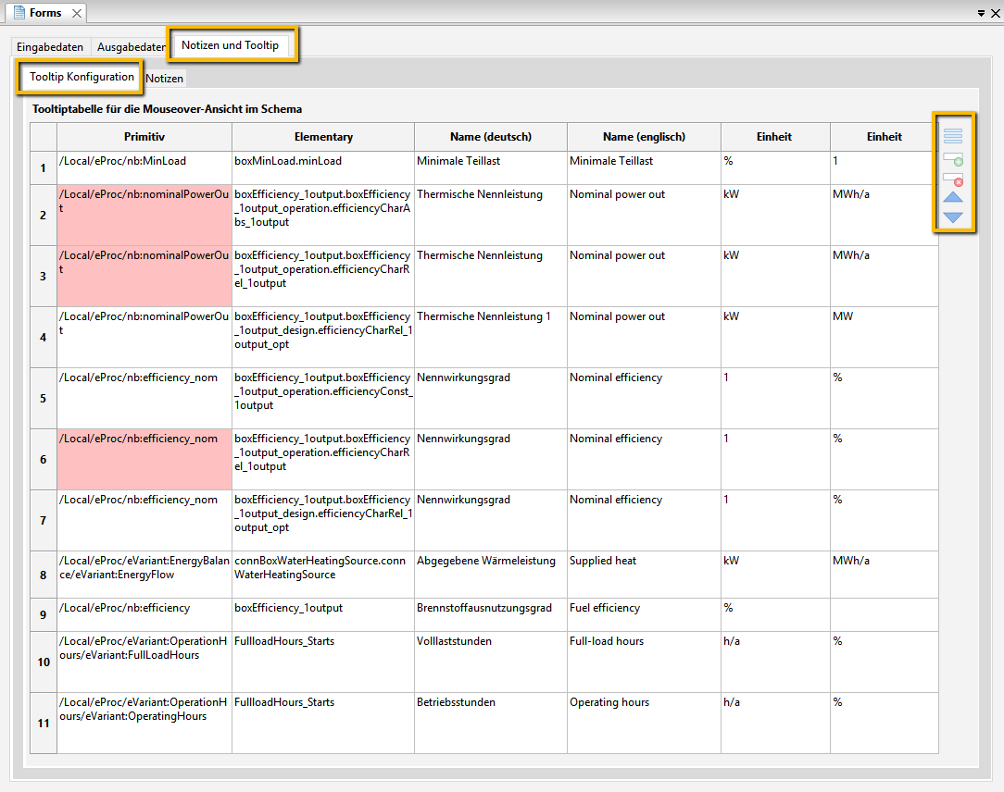
Task: Click the Name (englisch) column header
Action: click(644, 137)
